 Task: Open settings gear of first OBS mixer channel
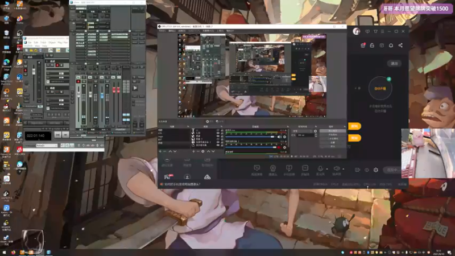click(x=285, y=137)
